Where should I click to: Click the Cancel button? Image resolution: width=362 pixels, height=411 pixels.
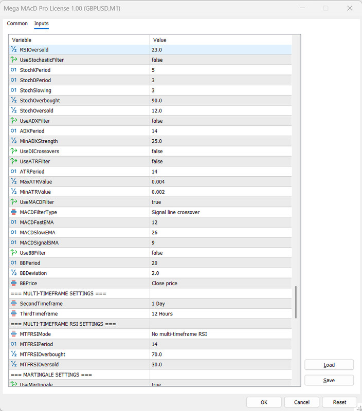(302, 402)
